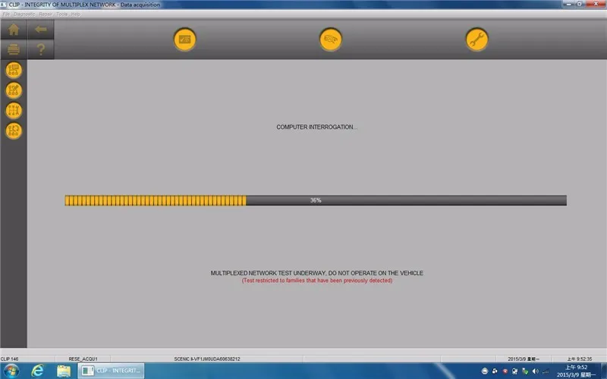Click the 36% progress bar
This screenshot has height=379, width=607.
pos(316,200)
